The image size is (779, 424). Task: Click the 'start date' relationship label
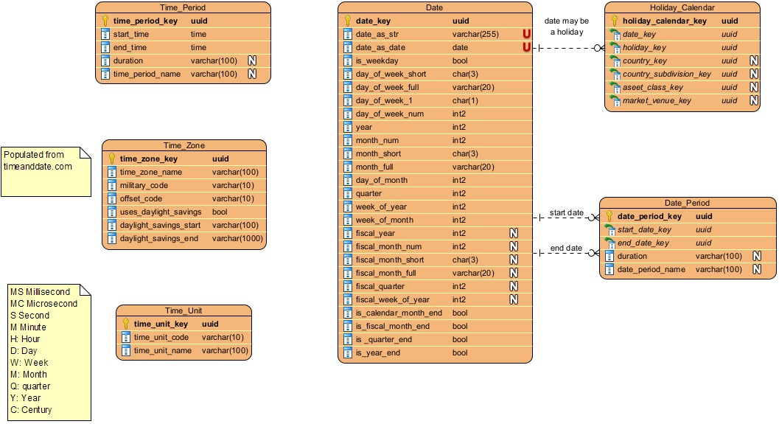tap(565, 213)
